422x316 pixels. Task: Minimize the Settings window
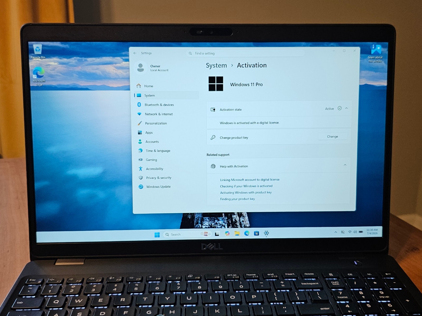[334, 51]
